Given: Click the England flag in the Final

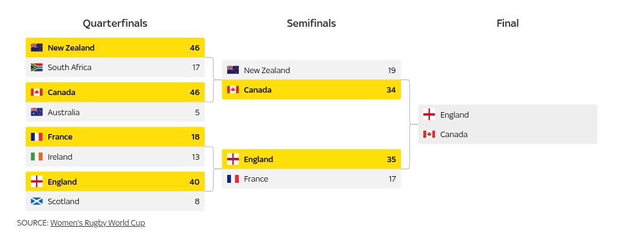Looking at the screenshot, I should (x=429, y=115).
